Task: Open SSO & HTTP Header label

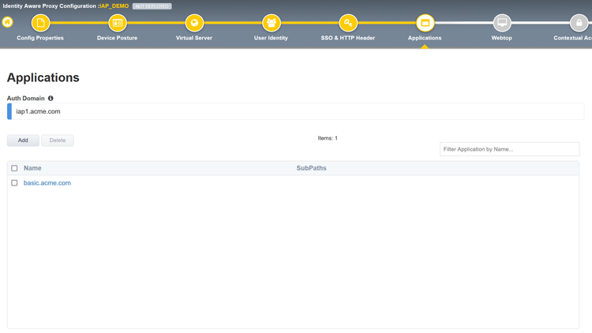Action: coord(348,38)
